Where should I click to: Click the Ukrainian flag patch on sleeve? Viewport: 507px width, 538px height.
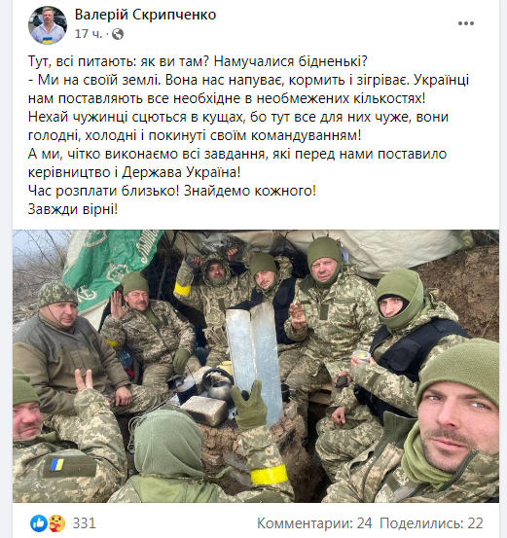[x=57, y=464]
